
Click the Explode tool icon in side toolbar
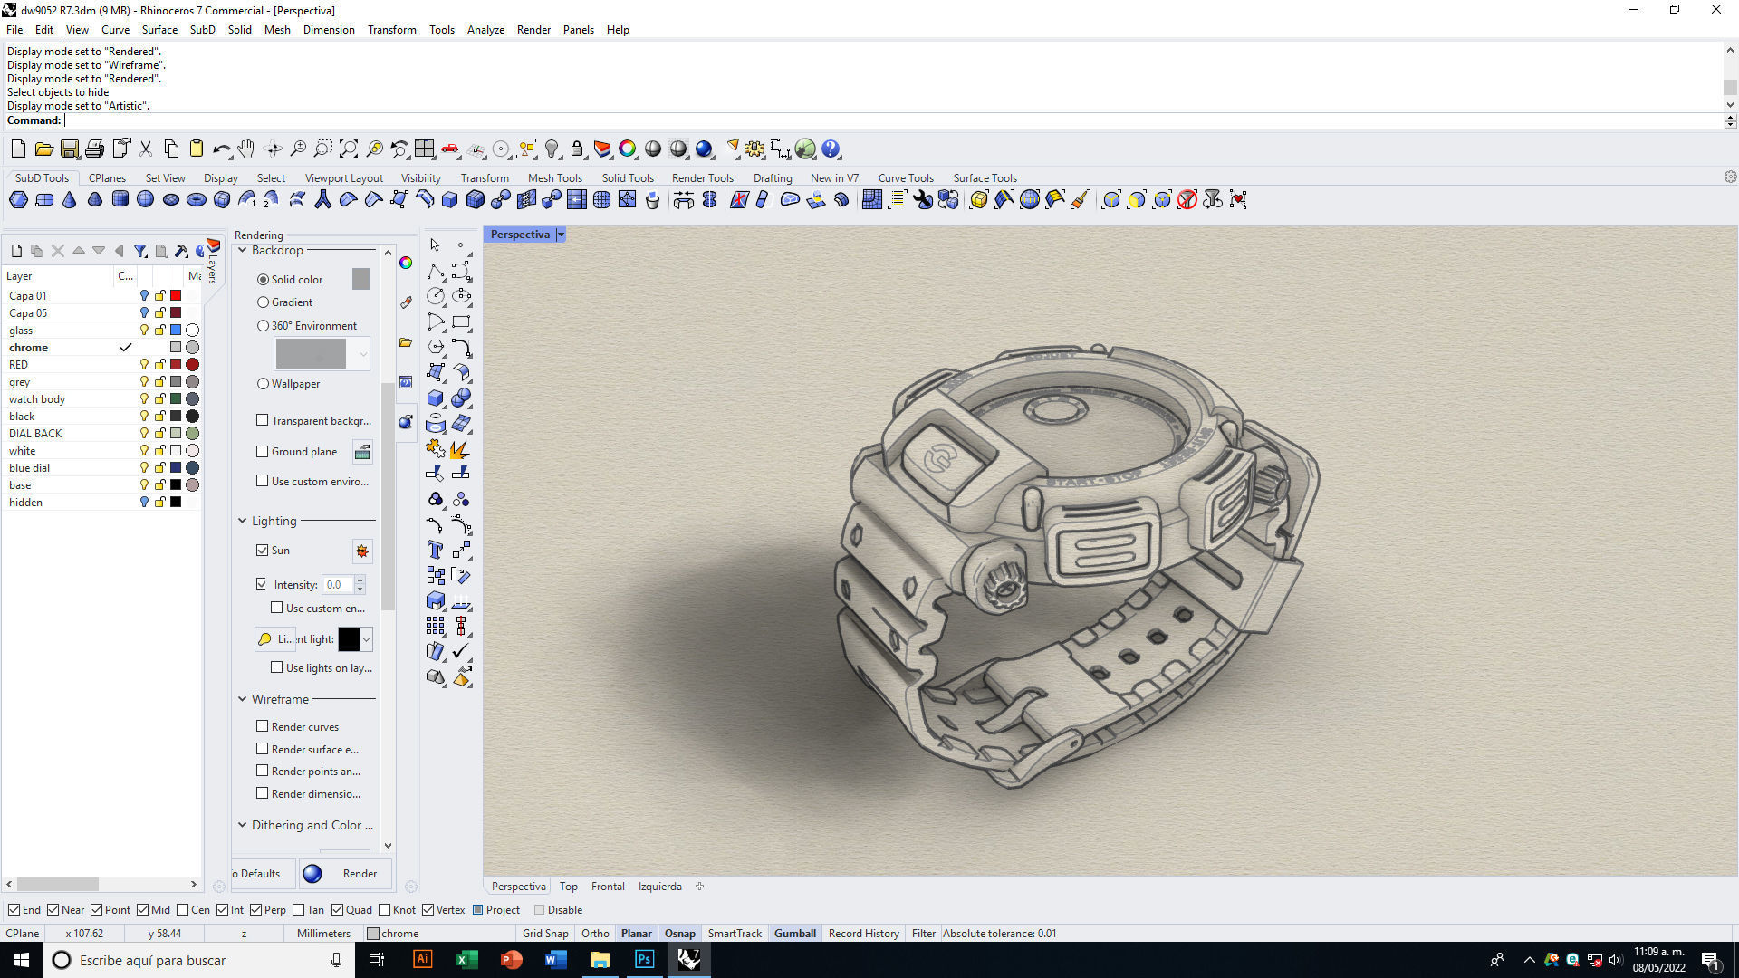click(x=461, y=449)
